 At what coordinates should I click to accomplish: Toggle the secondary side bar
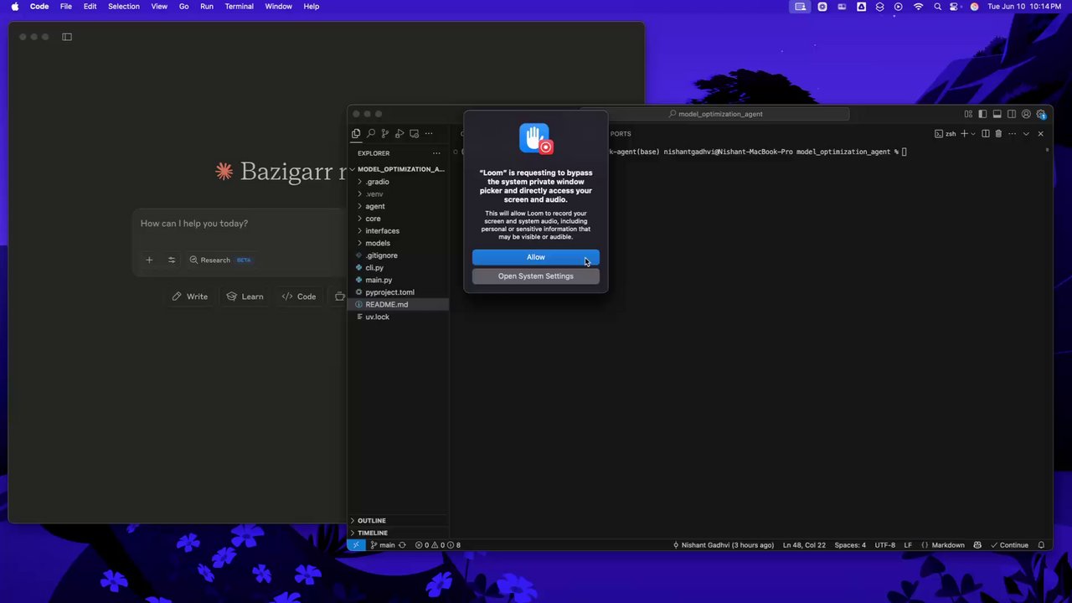pos(1012,114)
